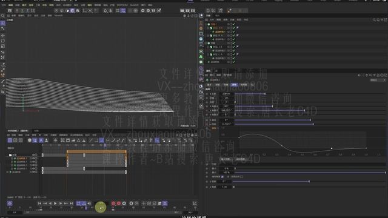Image resolution: width=388 pixels, height=218 pixels.
Task: Go back in Attribute Manager with left arrow
Action: pyautogui.click(x=359, y=75)
